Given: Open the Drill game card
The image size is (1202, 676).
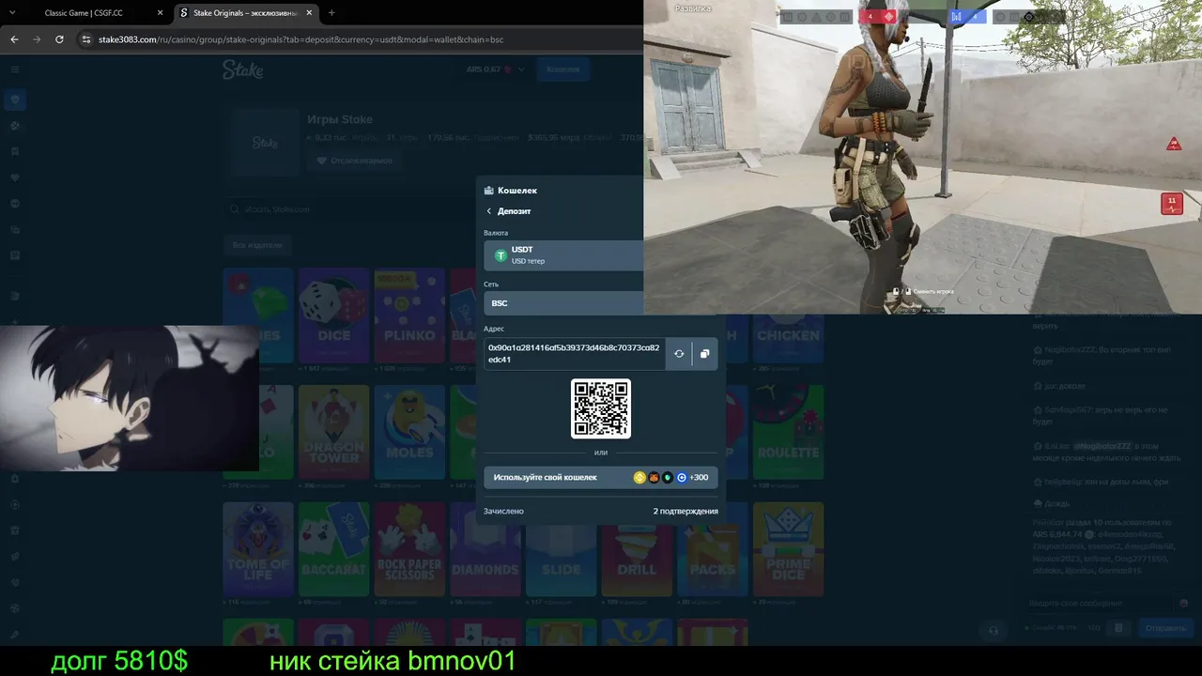Looking at the screenshot, I should pos(637,561).
